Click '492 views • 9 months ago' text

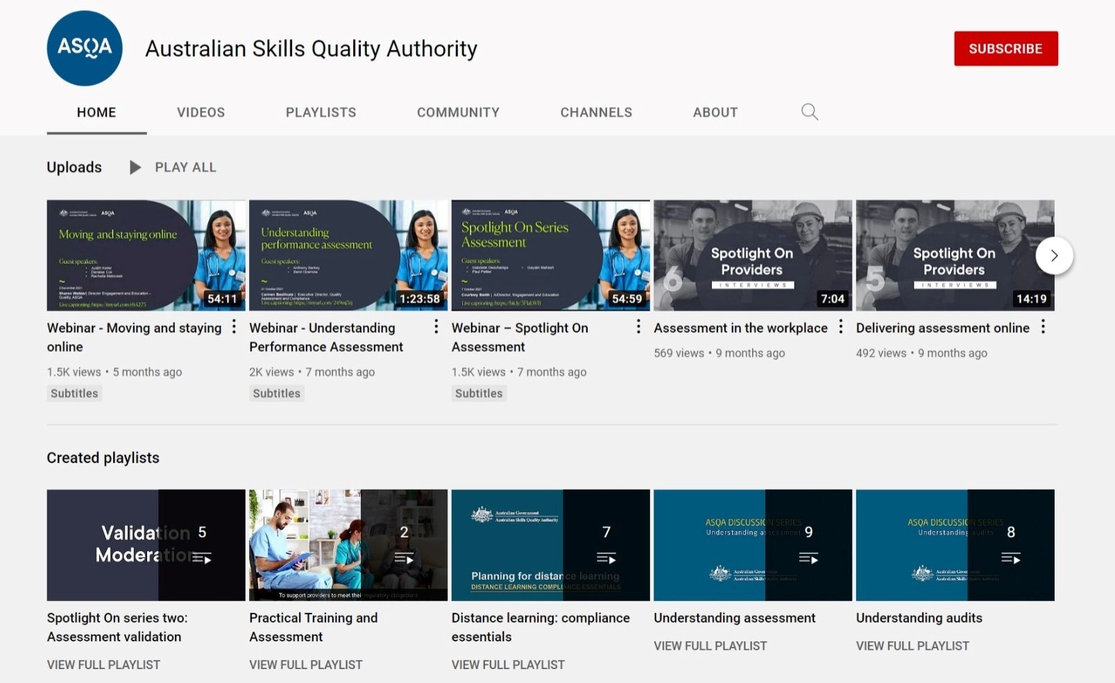921,353
